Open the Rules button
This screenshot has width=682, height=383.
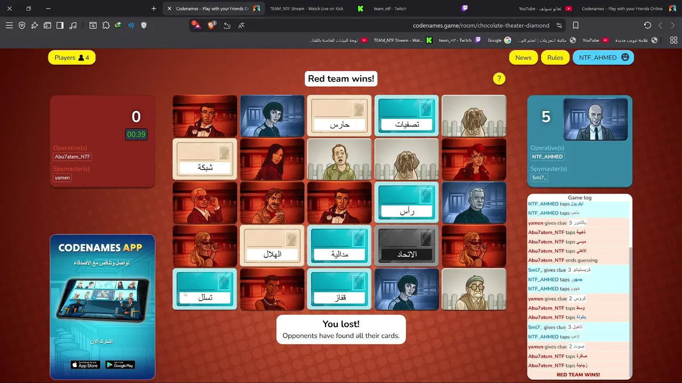point(555,57)
